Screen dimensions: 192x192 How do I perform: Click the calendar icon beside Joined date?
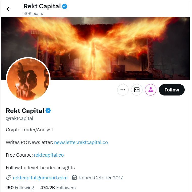pyautogui.click(x=75, y=178)
